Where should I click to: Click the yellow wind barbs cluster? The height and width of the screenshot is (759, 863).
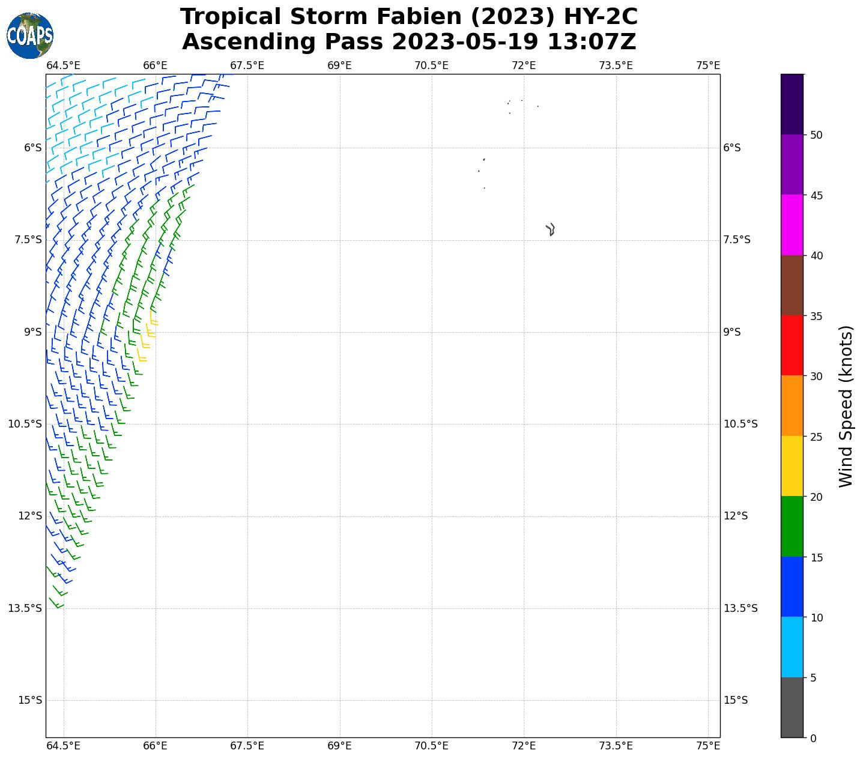coord(148,336)
